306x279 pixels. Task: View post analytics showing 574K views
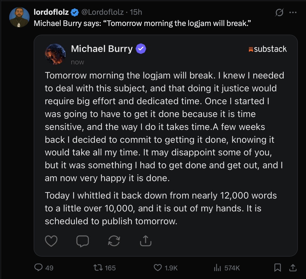coord(217,267)
